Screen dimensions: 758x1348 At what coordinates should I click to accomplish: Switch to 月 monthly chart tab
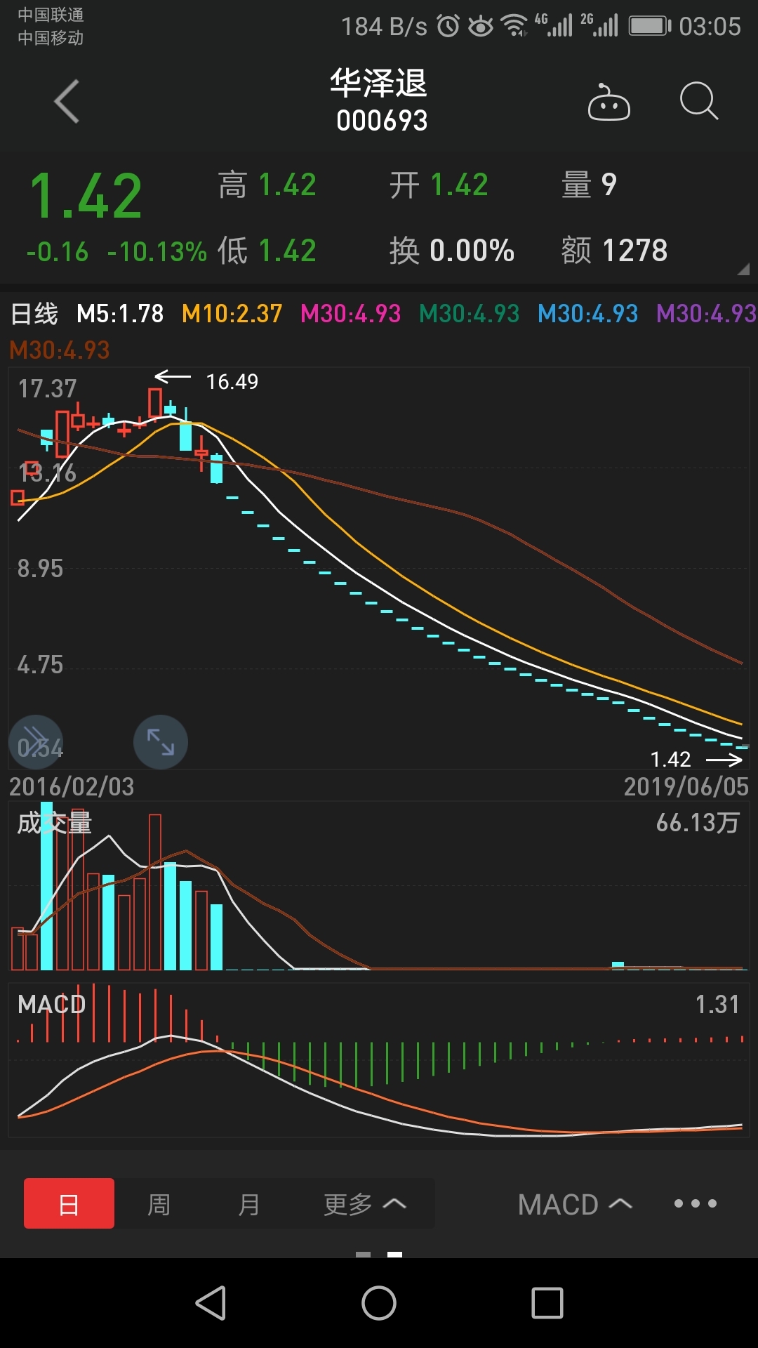point(248,1204)
